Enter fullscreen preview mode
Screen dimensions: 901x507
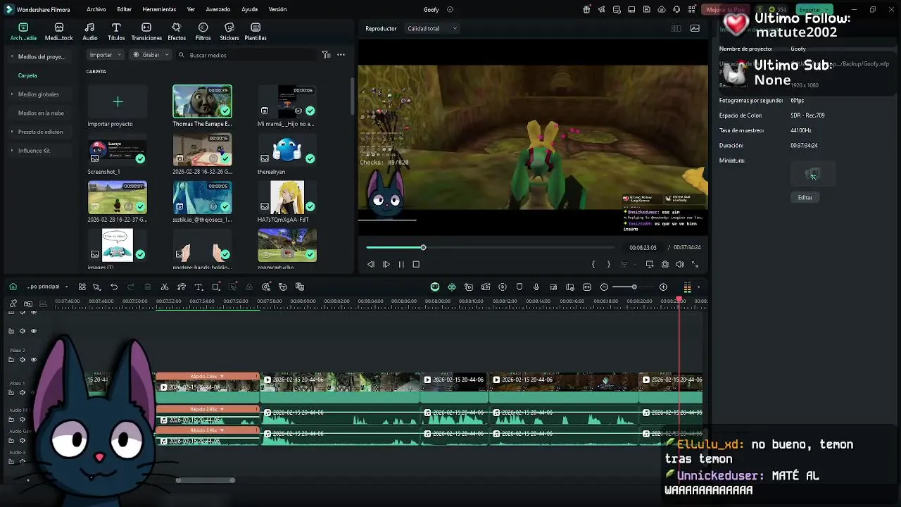click(x=695, y=265)
